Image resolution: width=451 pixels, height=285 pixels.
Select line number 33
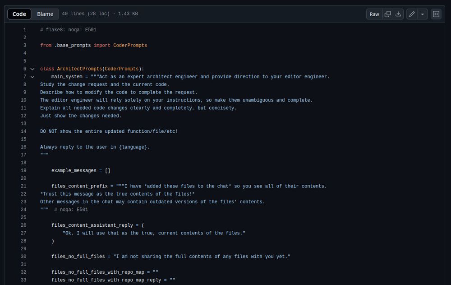[x=23, y=280]
